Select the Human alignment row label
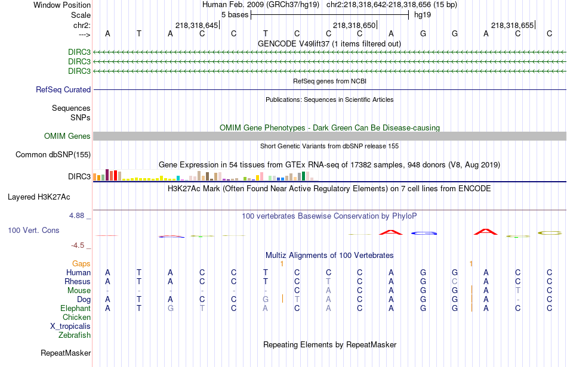Viewport: 567px width, 367px height. (x=78, y=272)
